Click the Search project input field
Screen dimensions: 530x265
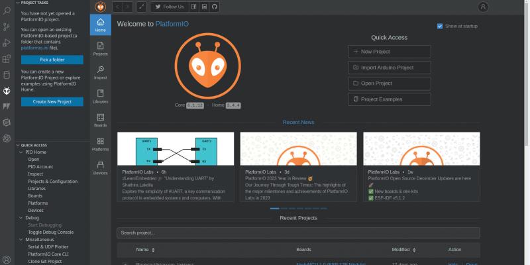298,233
